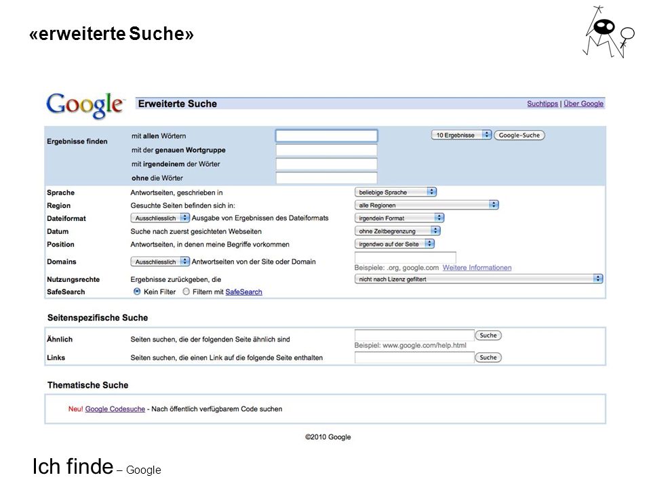Image resolution: width=651 pixels, height=488 pixels.
Task: Open the 'nicht nach Lizenz gefiltert' dropdown
Action: (479, 279)
